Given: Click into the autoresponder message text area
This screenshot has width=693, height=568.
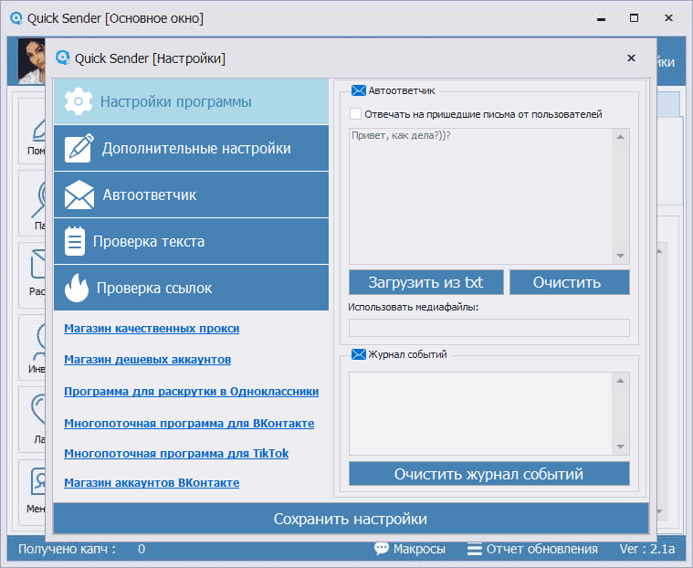Looking at the screenshot, I should pos(480,196).
